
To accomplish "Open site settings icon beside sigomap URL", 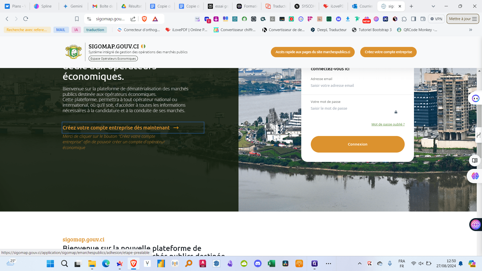I will [x=89, y=19].
